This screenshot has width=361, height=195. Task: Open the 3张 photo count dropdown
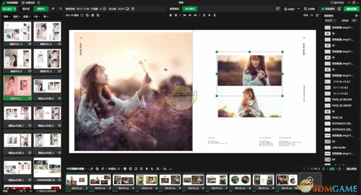click(36, 16)
